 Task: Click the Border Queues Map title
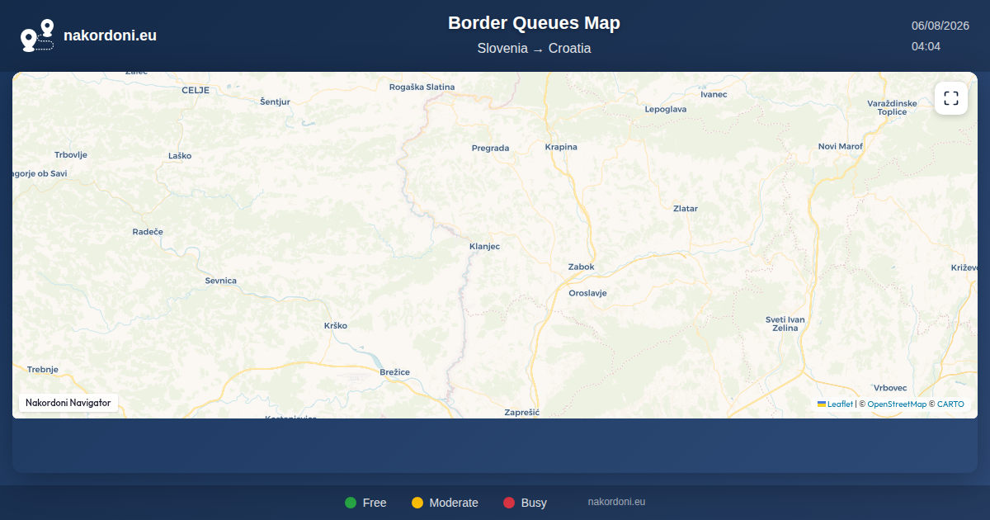534,23
